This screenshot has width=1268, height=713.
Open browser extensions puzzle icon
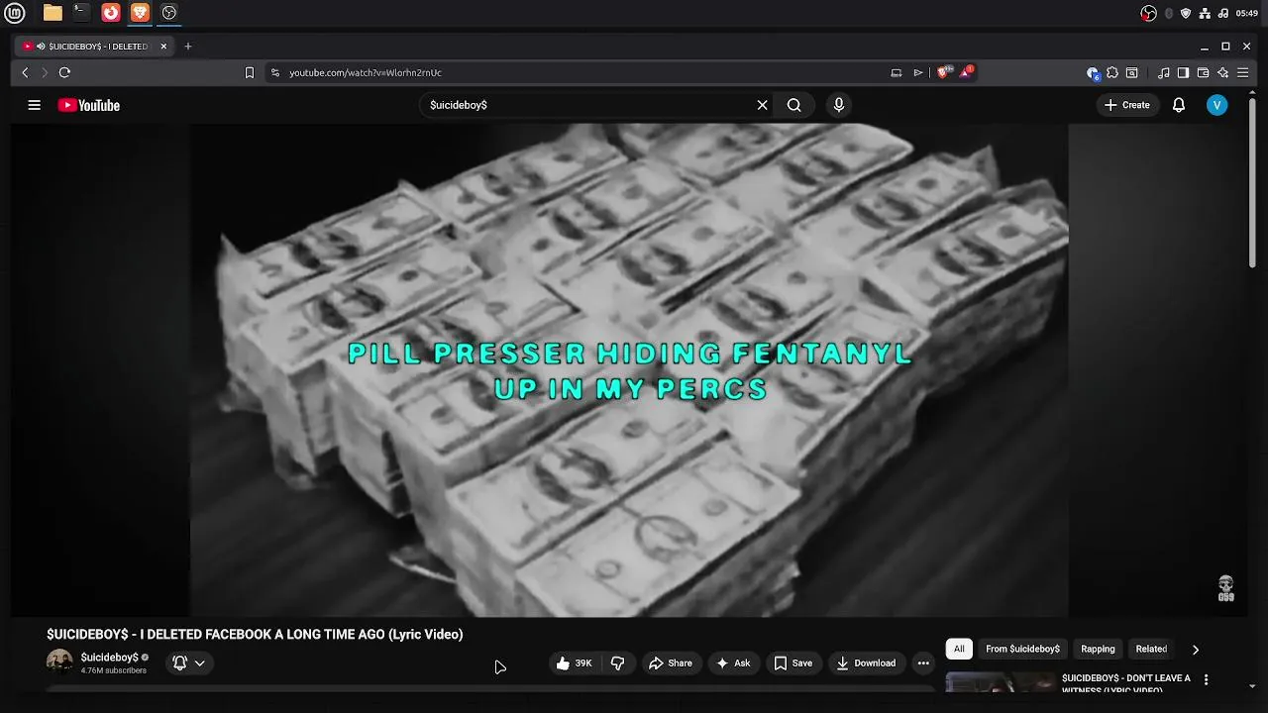1112,72
